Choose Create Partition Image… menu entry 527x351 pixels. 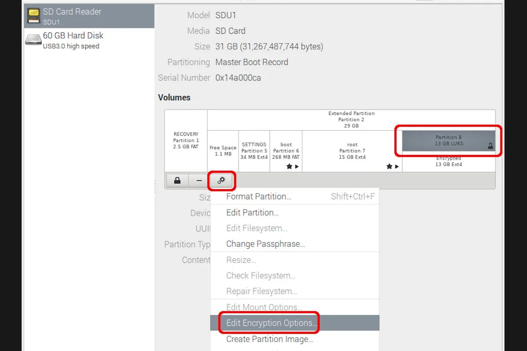click(x=295, y=339)
